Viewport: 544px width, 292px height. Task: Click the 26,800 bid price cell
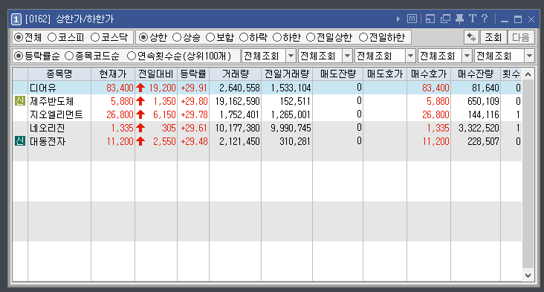(x=435, y=114)
